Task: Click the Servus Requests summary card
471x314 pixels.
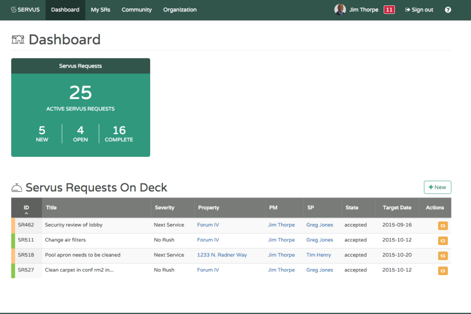Action: click(80, 107)
